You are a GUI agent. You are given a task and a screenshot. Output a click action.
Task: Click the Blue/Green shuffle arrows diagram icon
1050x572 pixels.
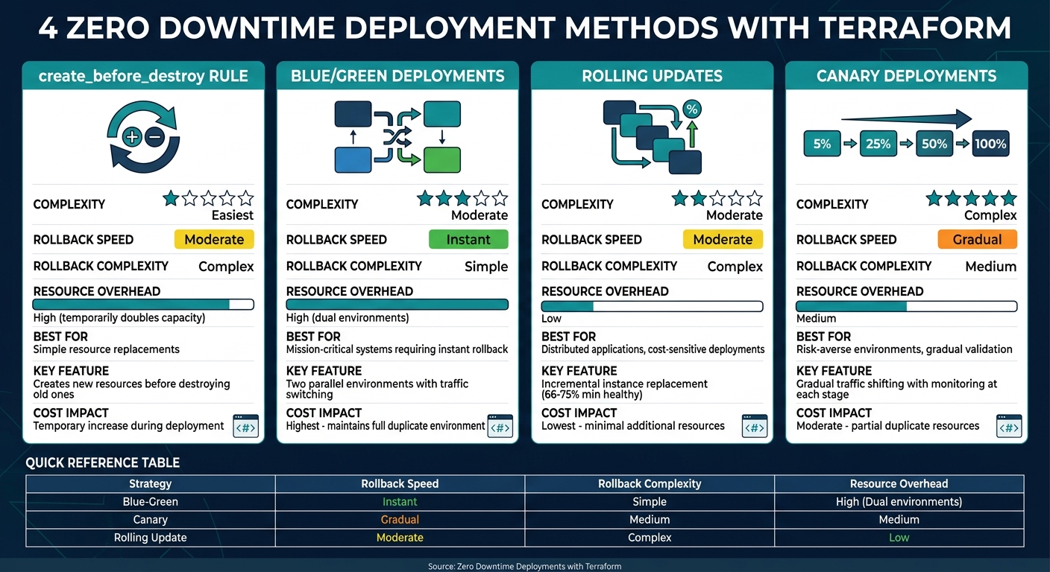click(x=397, y=136)
